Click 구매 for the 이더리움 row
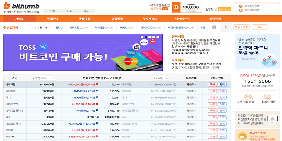Image resolution: width=282 pixels, height=141 pixels. (212, 91)
